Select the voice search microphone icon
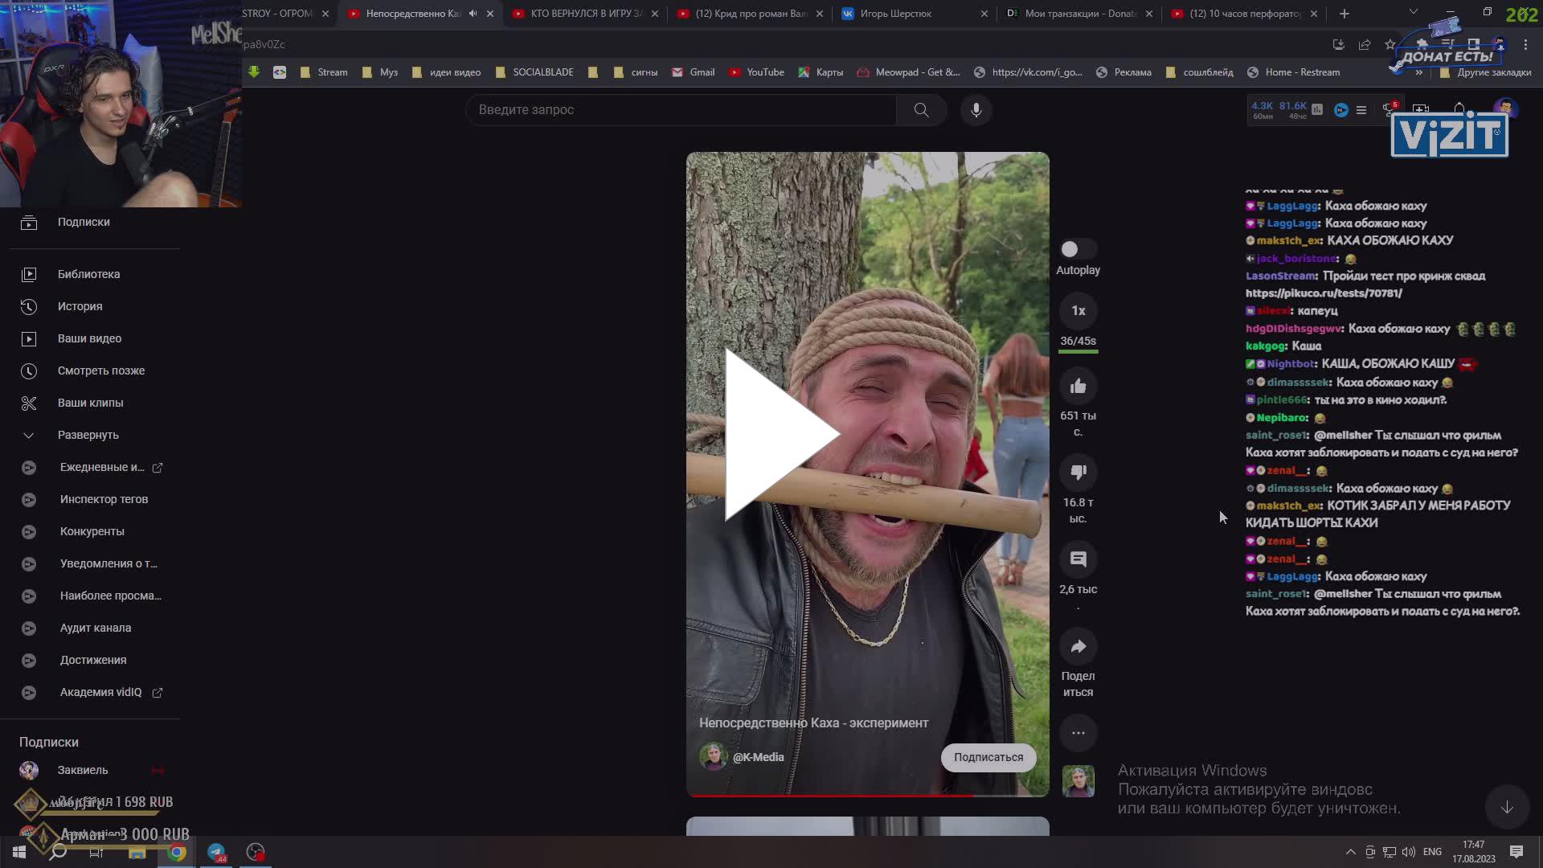This screenshot has height=868, width=1543. (976, 110)
